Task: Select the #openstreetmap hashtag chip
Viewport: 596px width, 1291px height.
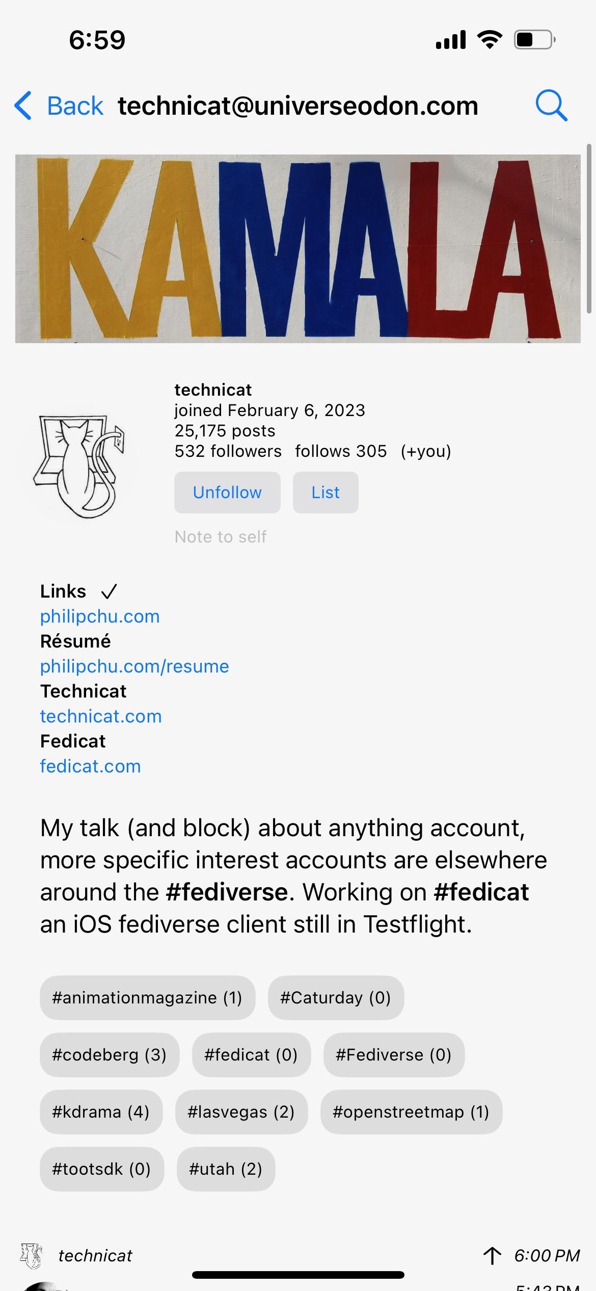Action: coord(411,1112)
